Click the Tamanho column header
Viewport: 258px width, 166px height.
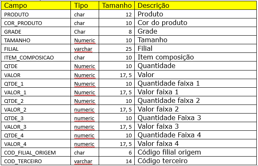pos(117,6)
